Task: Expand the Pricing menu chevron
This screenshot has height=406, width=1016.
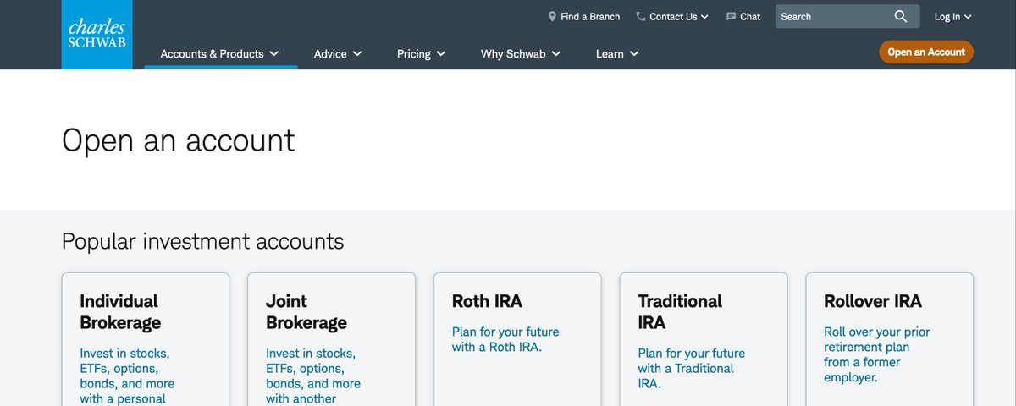Action: tap(440, 53)
